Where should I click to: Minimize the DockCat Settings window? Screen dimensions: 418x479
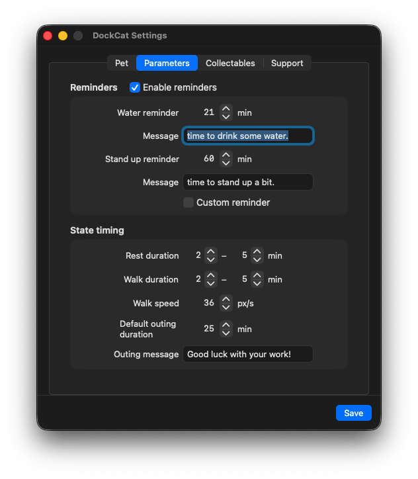click(x=63, y=36)
